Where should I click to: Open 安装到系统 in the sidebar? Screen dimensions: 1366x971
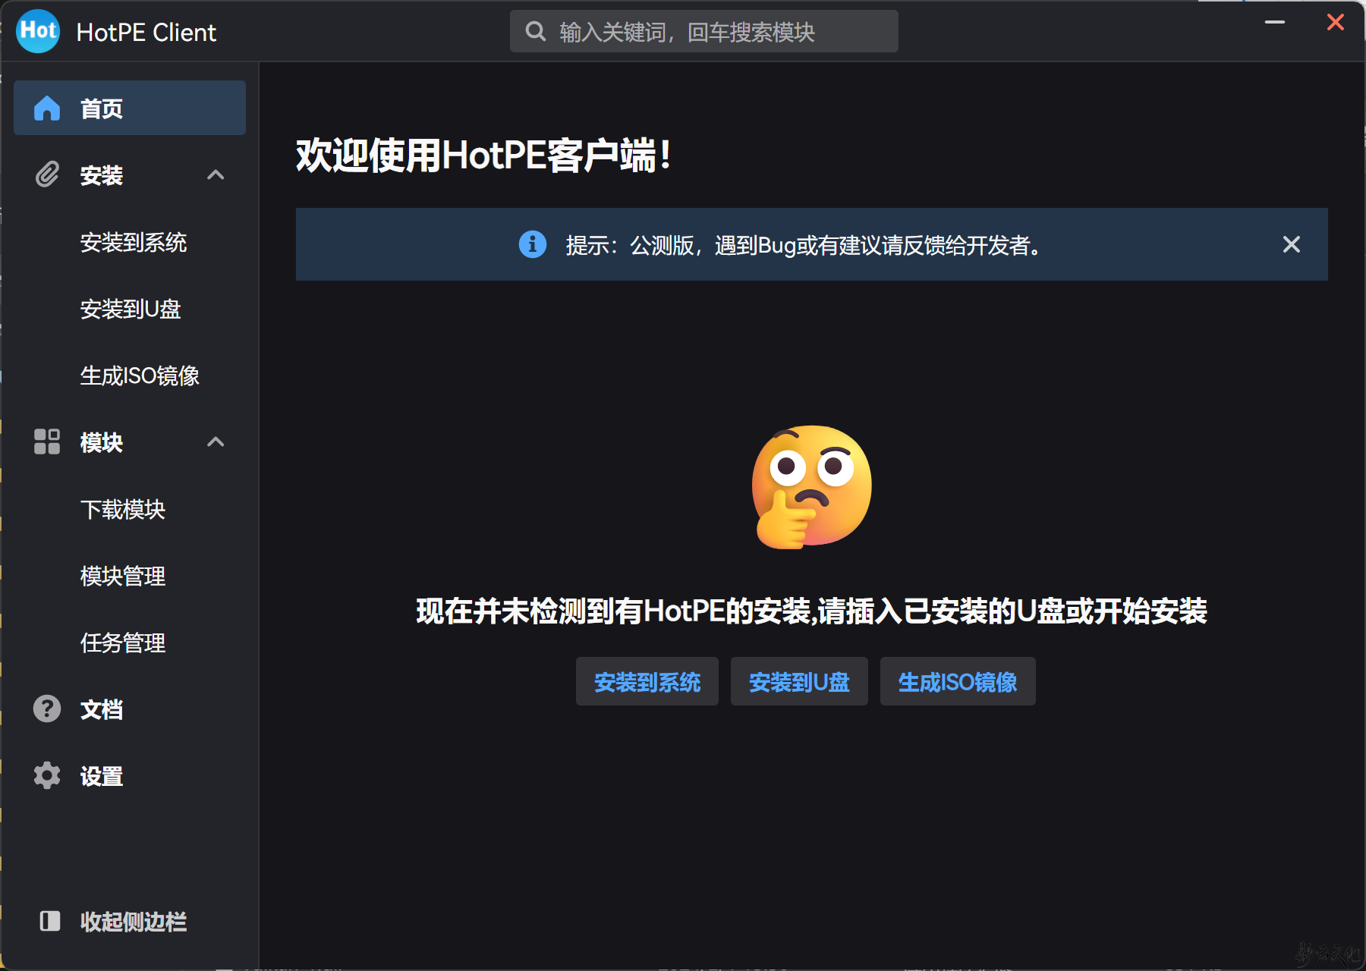click(x=130, y=242)
